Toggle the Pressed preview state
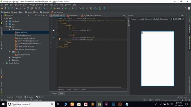The height and width of the screenshot is (107, 191). click(133, 19)
